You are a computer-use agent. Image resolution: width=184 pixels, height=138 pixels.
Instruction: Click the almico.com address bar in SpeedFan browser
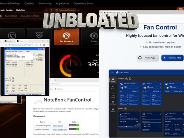(x=23, y=45)
